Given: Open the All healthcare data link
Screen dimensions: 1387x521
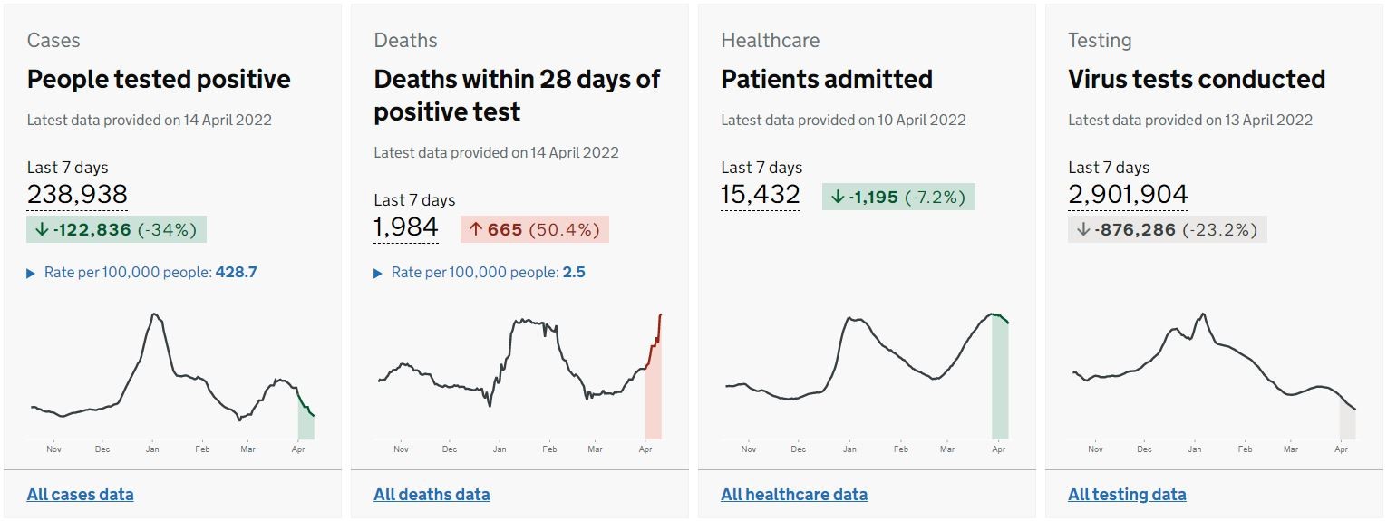Looking at the screenshot, I should (x=794, y=495).
